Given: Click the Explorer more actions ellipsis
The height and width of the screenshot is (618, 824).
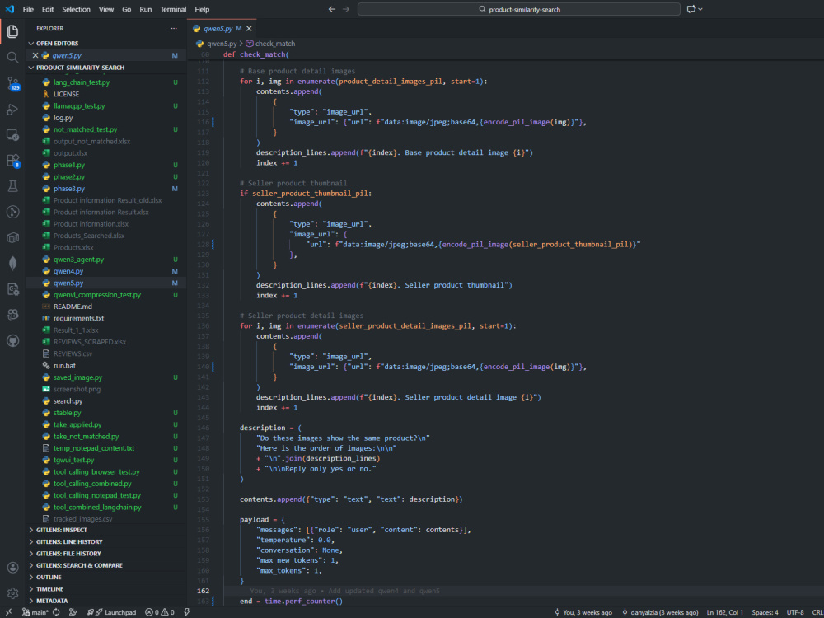Looking at the screenshot, I should (x=174, y=28).
